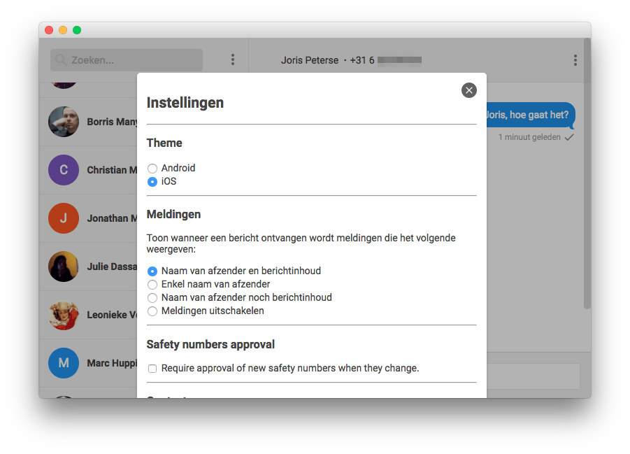
Task: Click the search magnifier icon
Action: pos(62,60)
